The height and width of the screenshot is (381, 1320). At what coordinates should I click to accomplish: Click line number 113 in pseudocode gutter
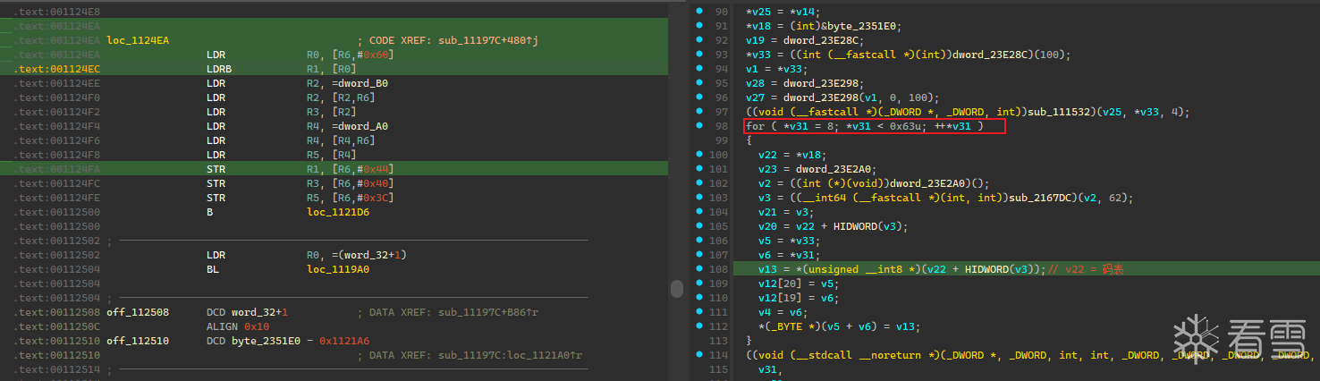pos(721,341)
